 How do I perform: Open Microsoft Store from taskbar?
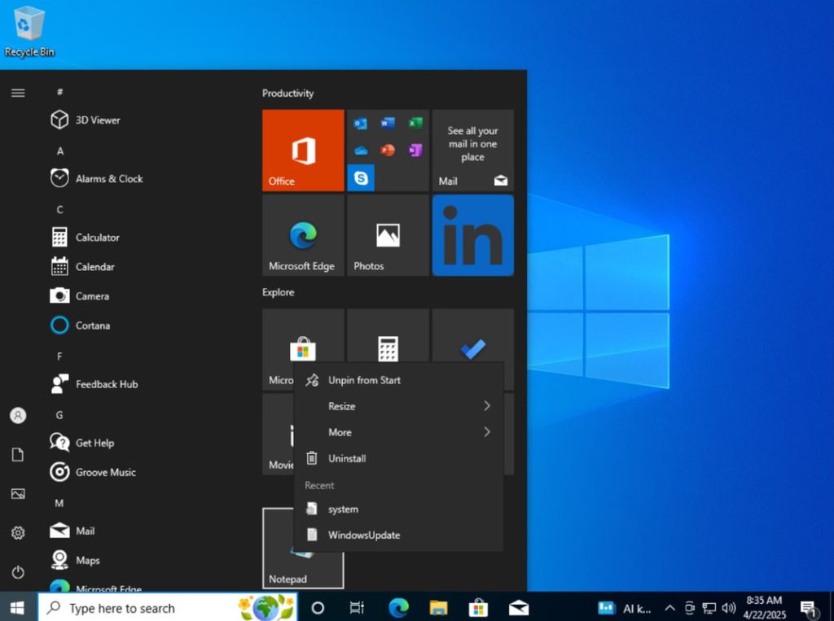point(478,607)
